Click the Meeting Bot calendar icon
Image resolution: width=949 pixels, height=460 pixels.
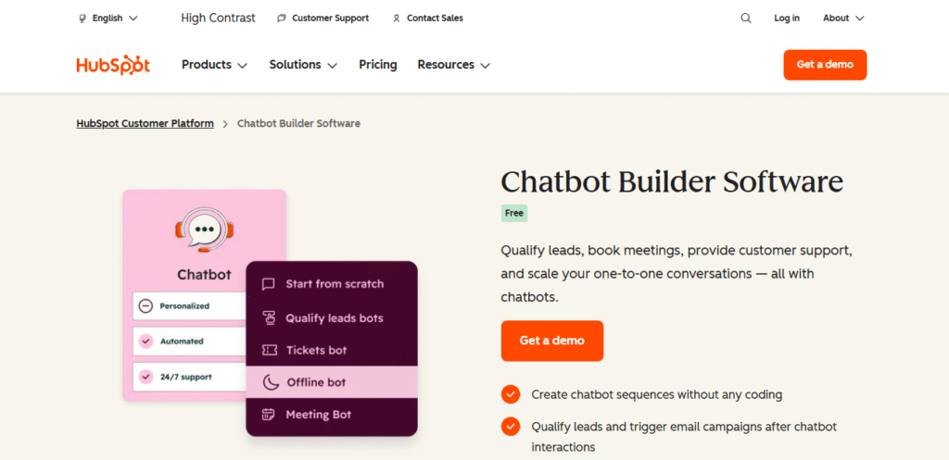(x=268, y=415)
